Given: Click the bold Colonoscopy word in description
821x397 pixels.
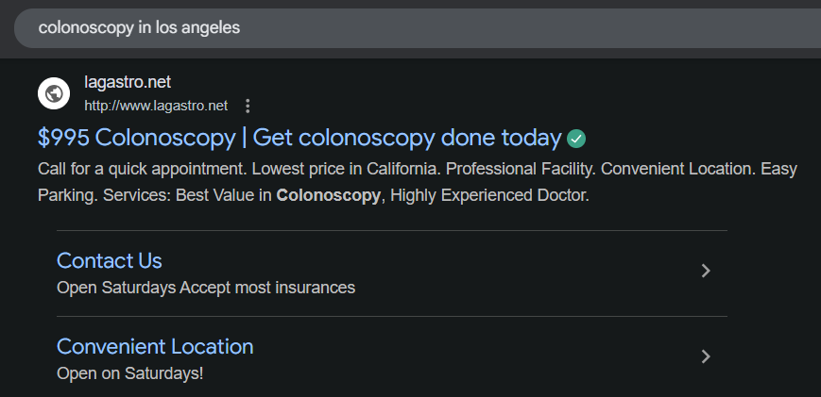Looking at the screenshot, I should pos(328,196).
